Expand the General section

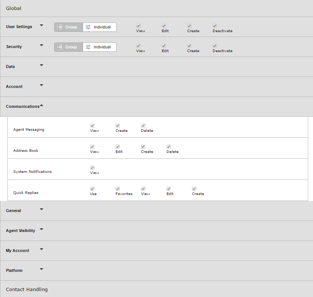tap(41, 209)
